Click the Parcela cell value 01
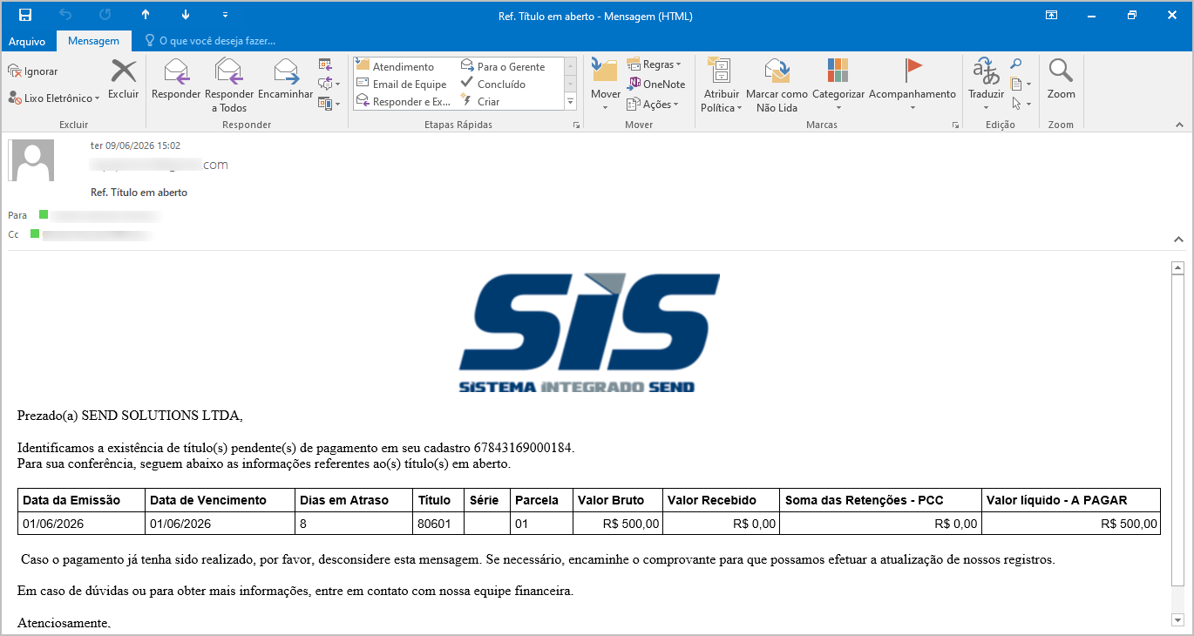The width and height of the screenshot is (1194, 636). [522, 524]
